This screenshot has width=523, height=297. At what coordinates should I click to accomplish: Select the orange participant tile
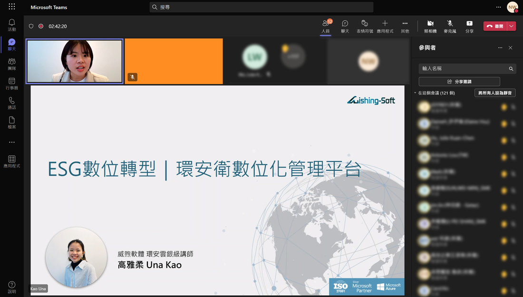coord(174,61)
